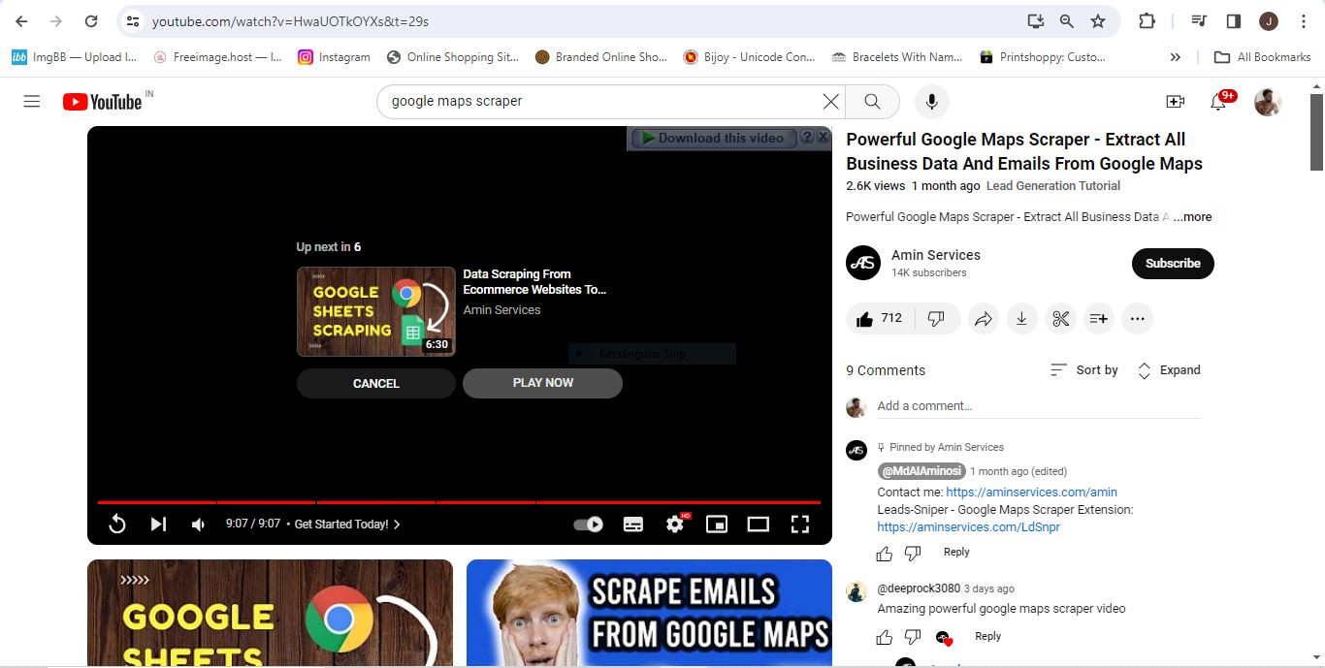Dislike the video
The width and height of the screenshot is (1325, 668).
click(x=936, y=318)
